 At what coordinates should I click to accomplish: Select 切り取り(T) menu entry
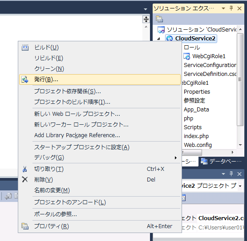[x=100, y=169]
